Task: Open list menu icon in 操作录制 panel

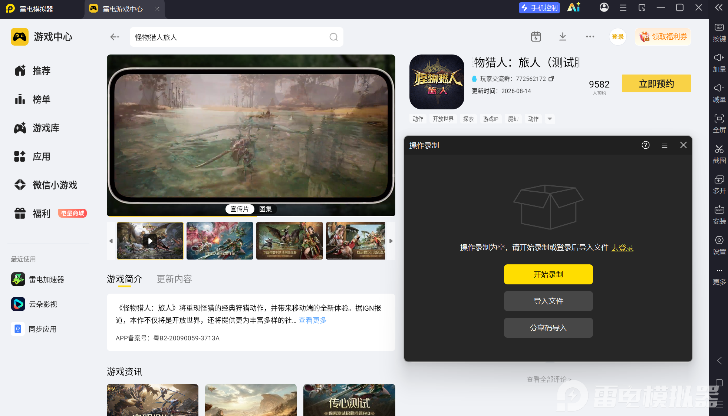Action: (x=665, y=145)
